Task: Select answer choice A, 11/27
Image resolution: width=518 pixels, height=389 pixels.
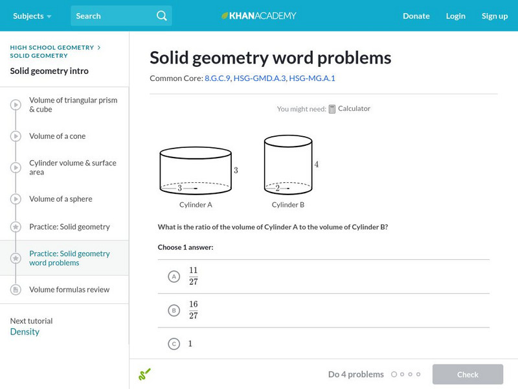Action: pos(174,277)
